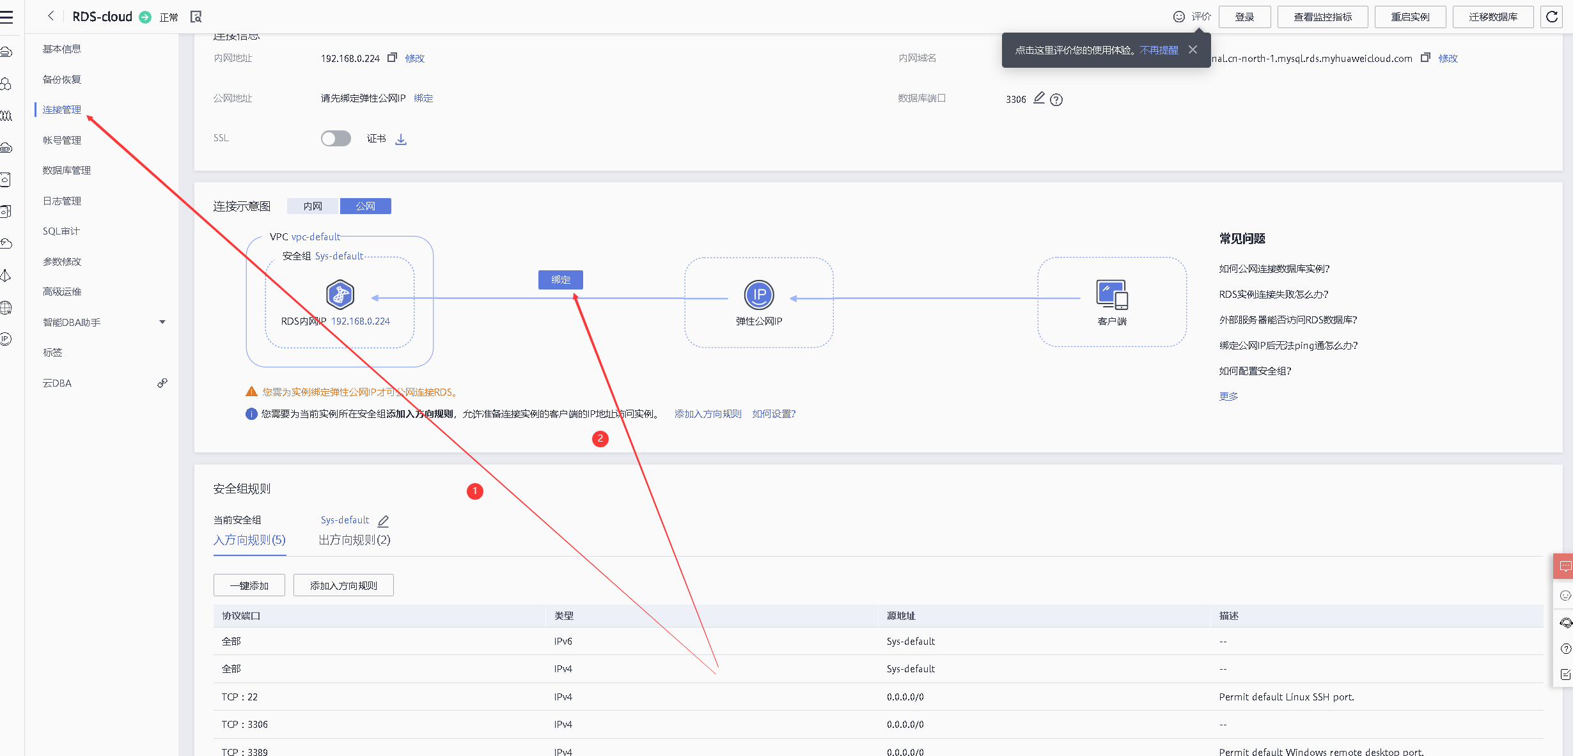Click the help icon beside database port
Screen dimensions: 1573x756
[x=1056, y=99]
